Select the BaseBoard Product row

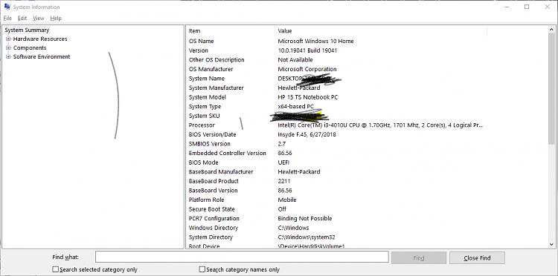(336, 181)
